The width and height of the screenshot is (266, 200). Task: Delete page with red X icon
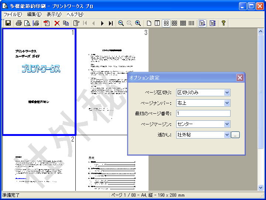click(57, 23)
